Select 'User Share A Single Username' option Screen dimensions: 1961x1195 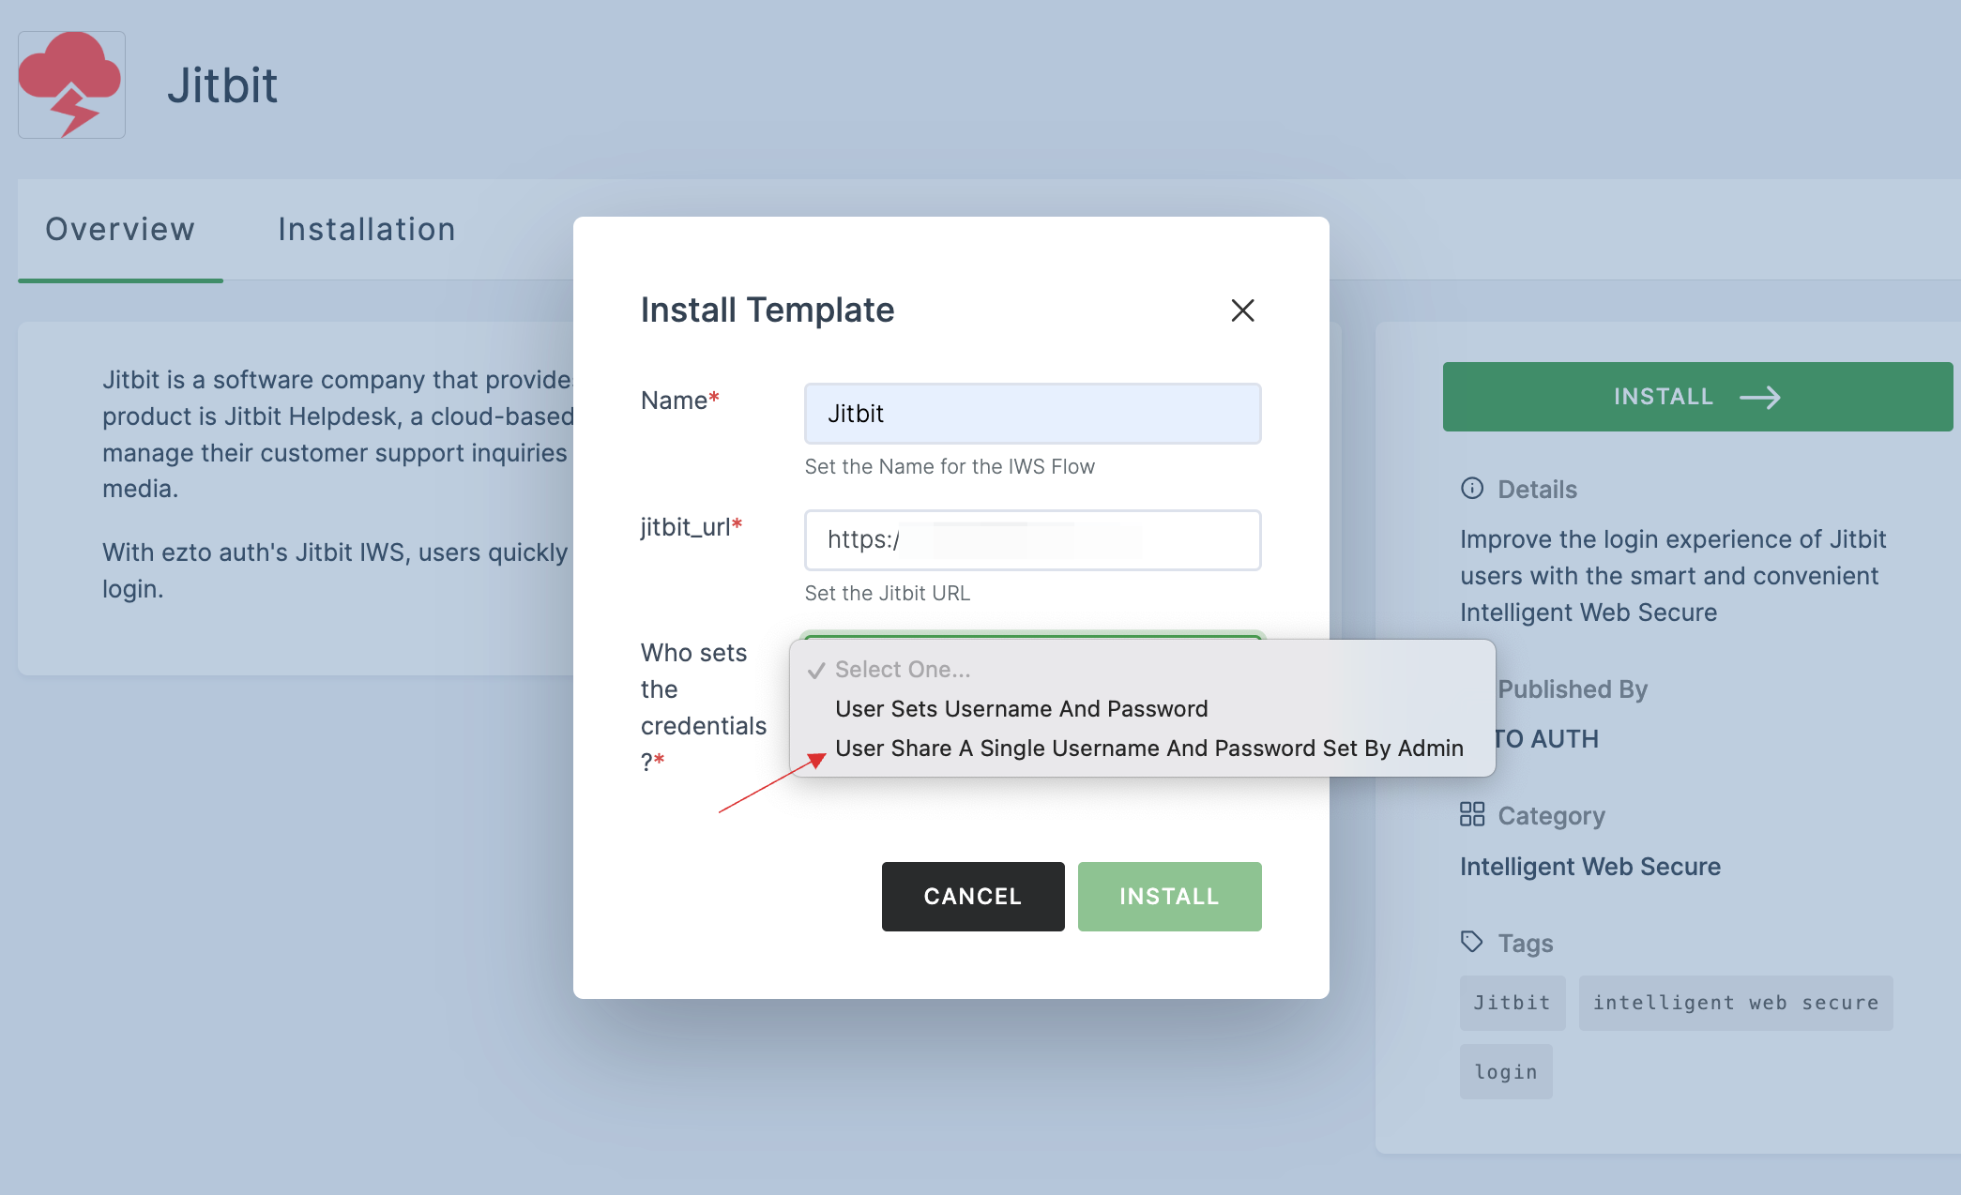1148,747
